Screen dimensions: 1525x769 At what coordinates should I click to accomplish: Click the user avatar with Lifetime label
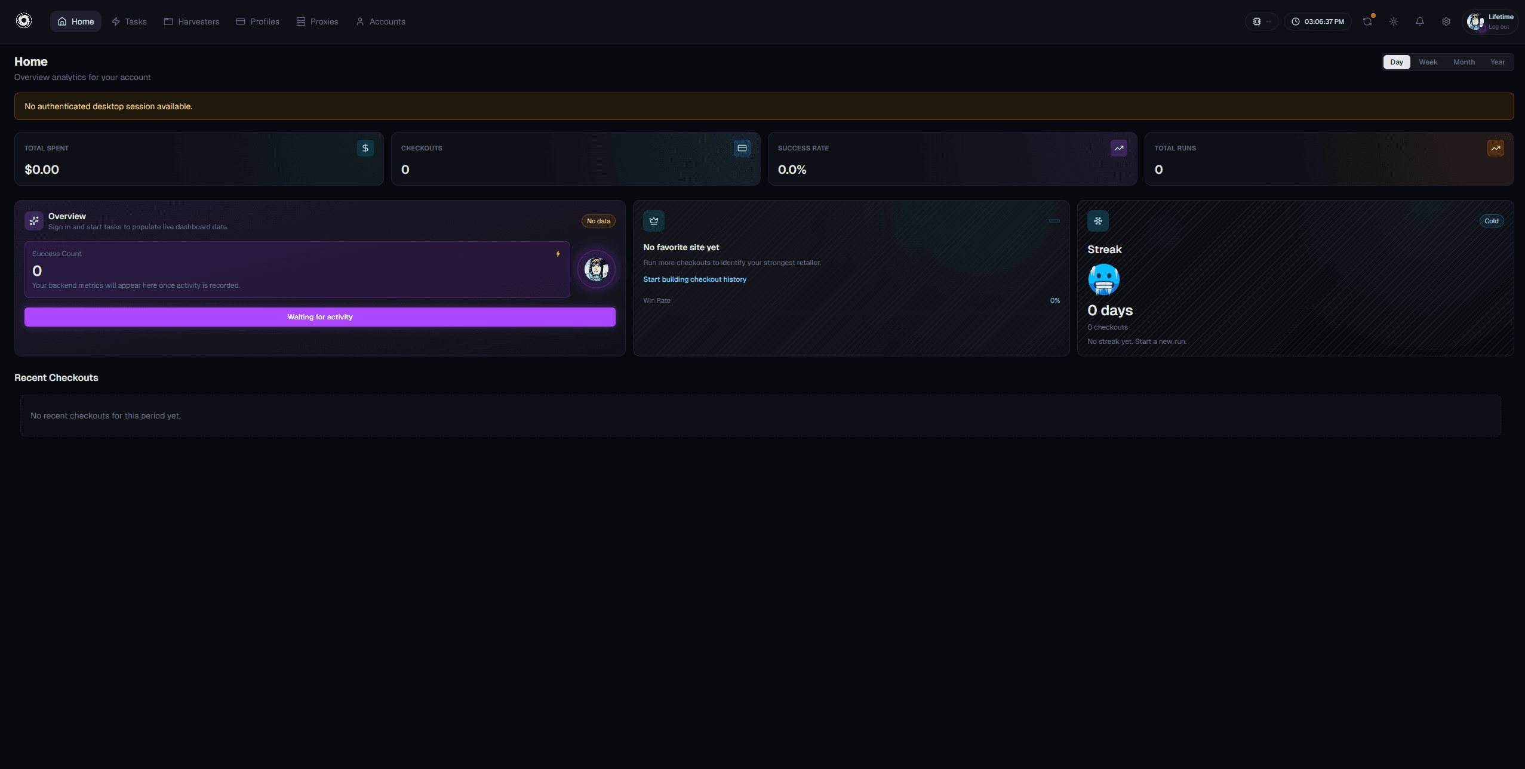point(1476,21)
